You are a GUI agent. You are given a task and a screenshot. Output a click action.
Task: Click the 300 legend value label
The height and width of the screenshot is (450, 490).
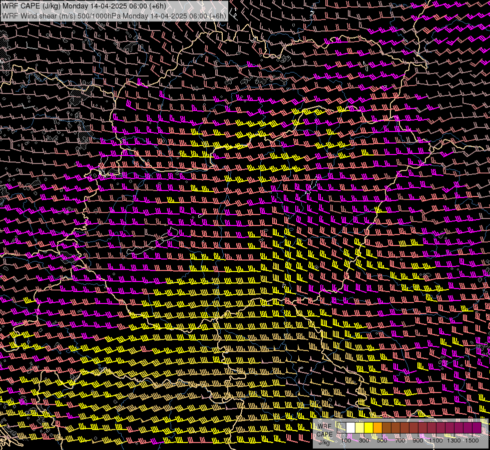click(x=364, y=440)
